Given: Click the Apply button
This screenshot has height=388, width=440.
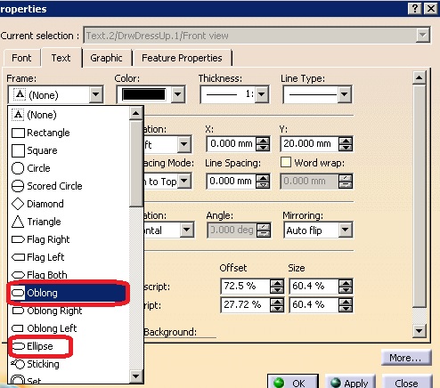Looking at the screenshot, I should pyautogui.click(x=350, y=383).
